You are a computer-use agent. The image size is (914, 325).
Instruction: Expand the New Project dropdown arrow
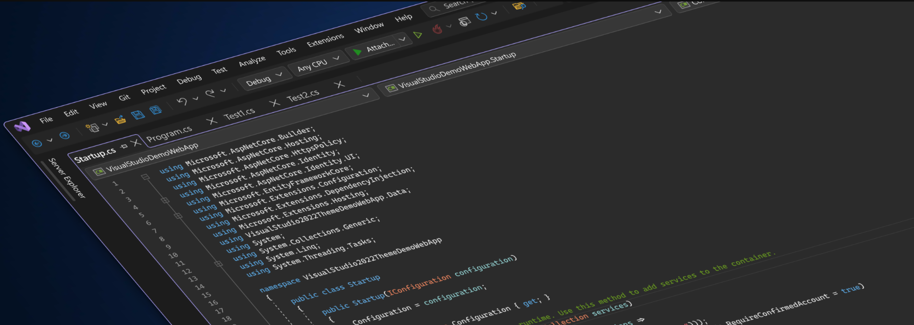click(x=105, y=124)
